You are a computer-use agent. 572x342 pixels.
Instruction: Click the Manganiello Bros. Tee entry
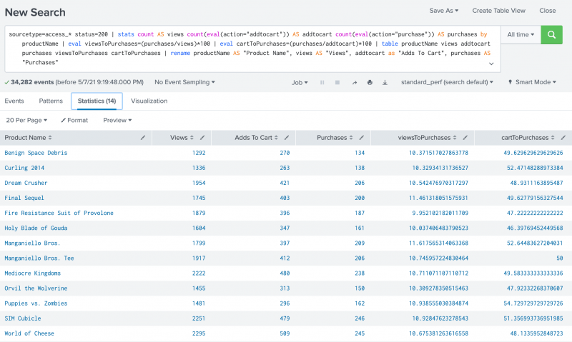point(39,258)
